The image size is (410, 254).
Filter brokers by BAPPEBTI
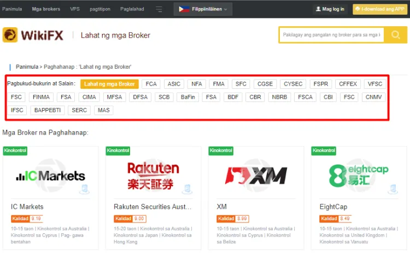pyautogui.click(x=48, y=110)
